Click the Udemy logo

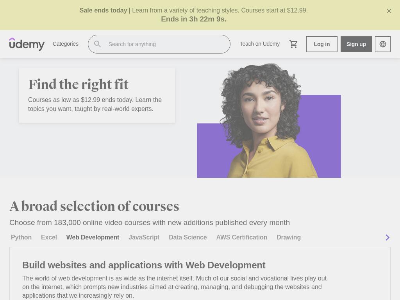pyautogui.click(x=27, y=44)
